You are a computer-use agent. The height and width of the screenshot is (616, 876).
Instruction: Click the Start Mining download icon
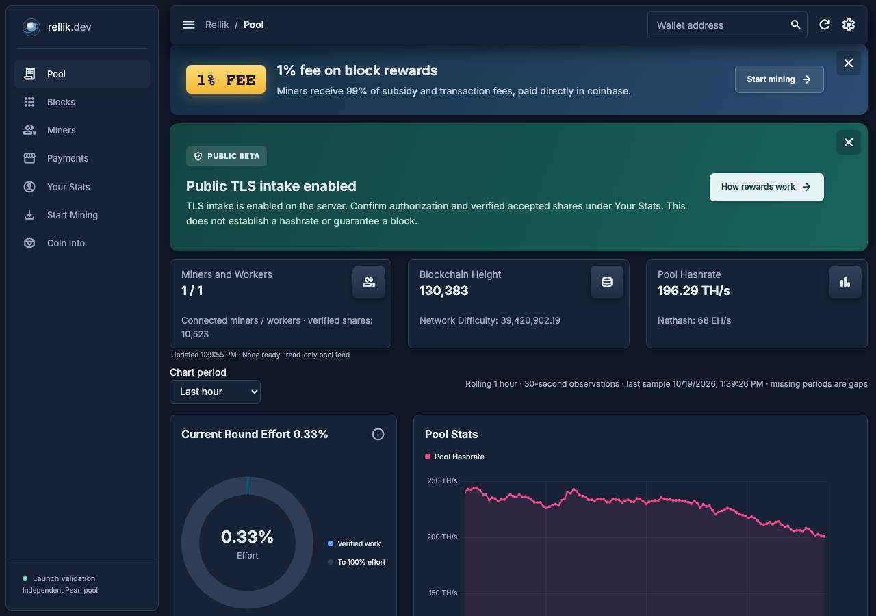click(29, 215)
